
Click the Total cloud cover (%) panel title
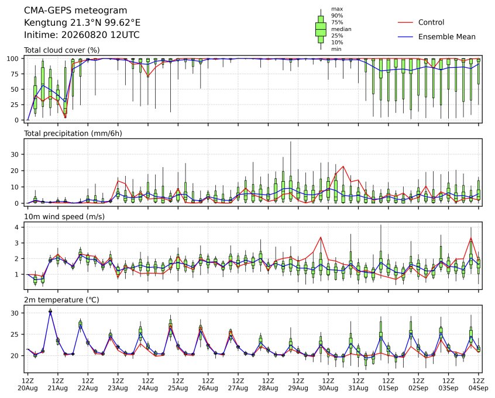(x=62, y=50)
